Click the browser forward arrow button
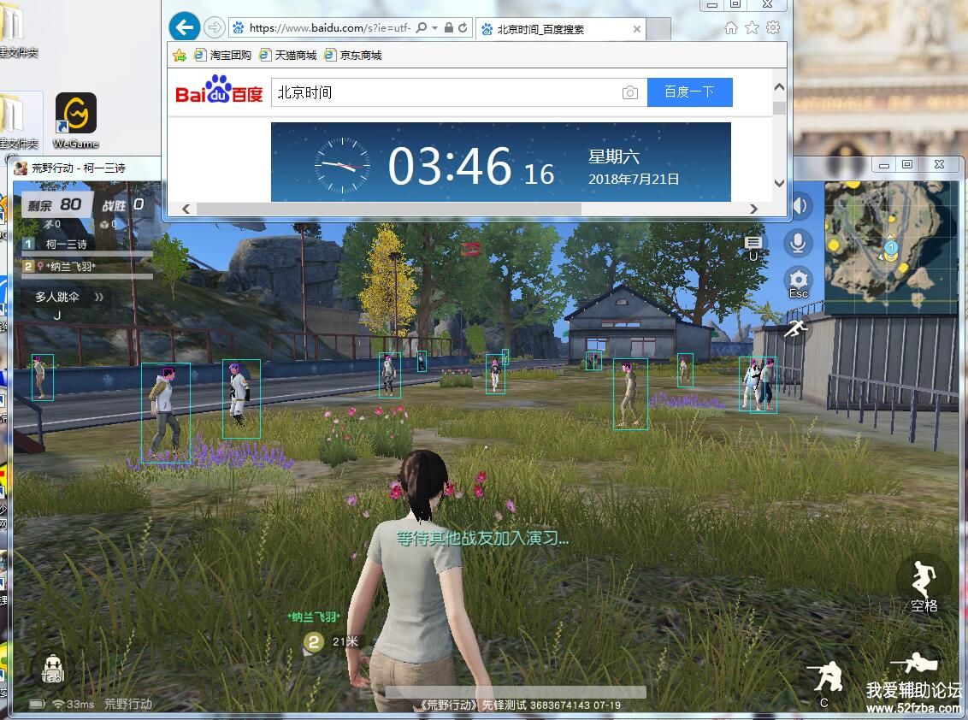The height and width of the screenshot is (720, 968). (214, 27)
